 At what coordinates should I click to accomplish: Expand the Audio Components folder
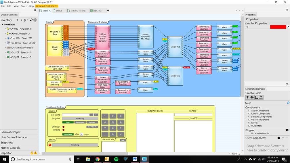pos(246,111)
